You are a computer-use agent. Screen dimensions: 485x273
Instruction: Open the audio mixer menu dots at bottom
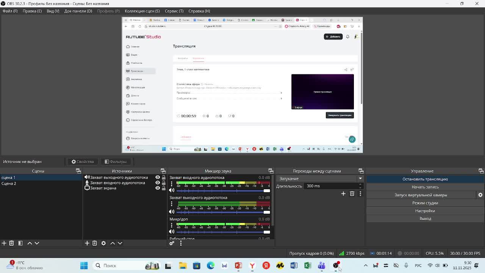point(181,243)
